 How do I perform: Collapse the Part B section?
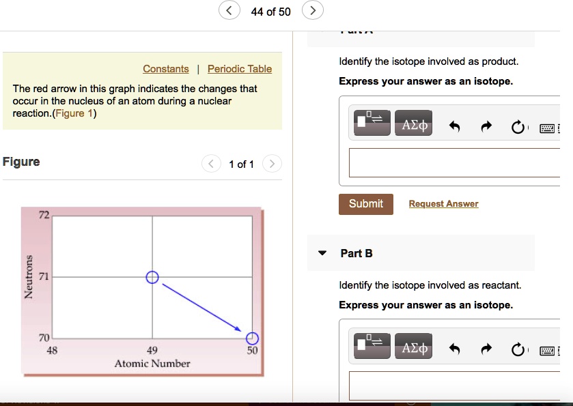(x=322, y=252)
